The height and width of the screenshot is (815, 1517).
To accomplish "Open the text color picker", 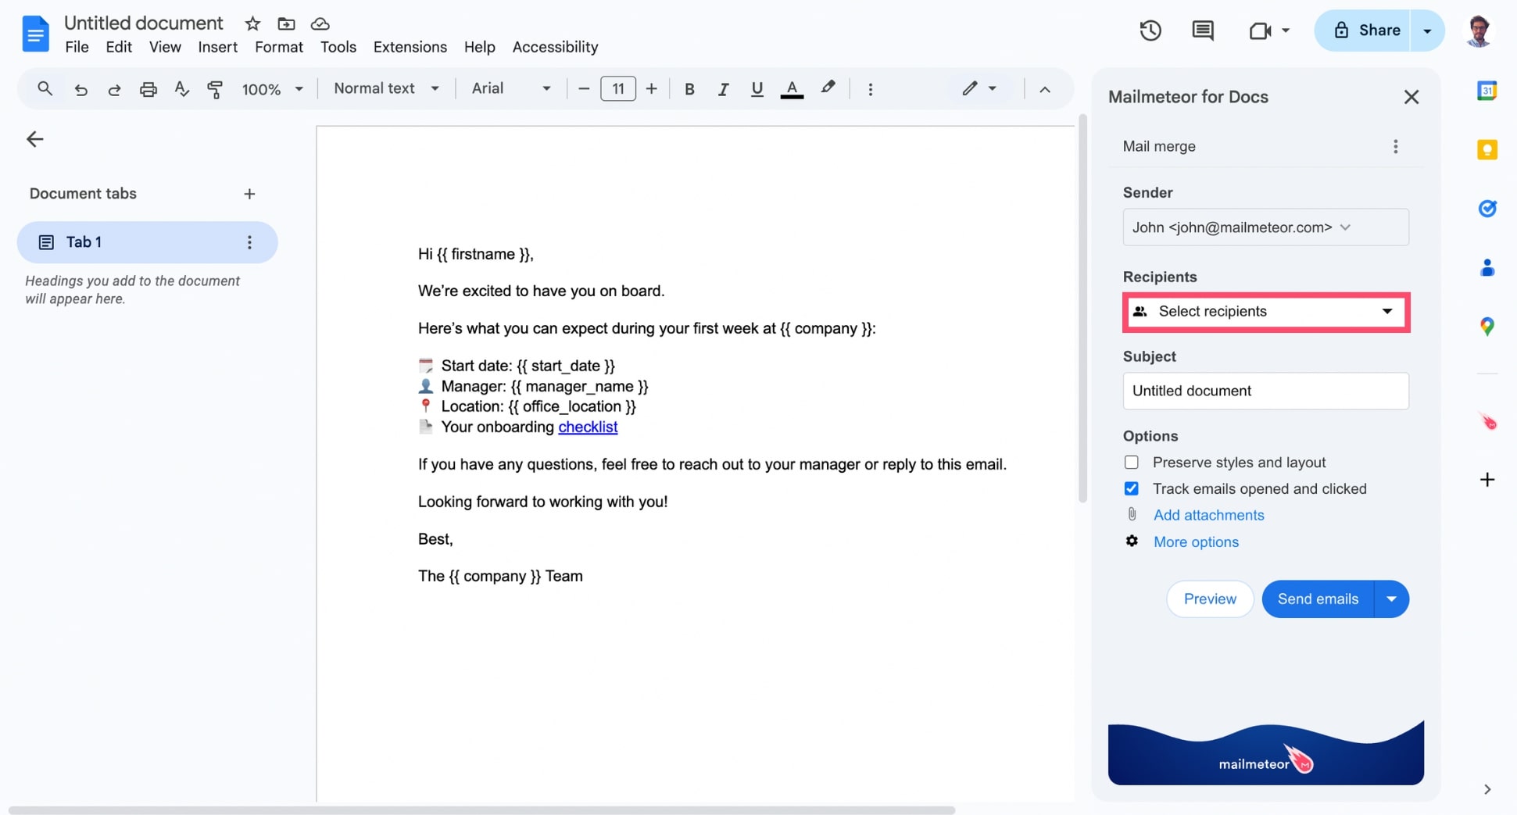I will click(792, 89).
